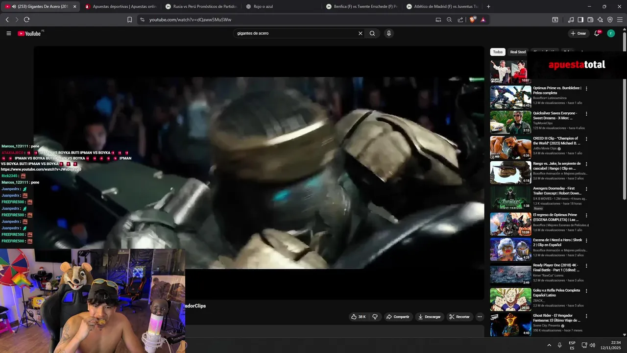Open Goku v.s Kefla Pelea Completa thumbnail
This screenshot has width=627, height=353.
coord(511,299)
